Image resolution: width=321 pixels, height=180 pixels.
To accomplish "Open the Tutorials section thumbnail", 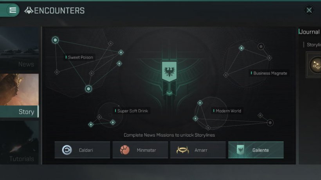I will [19, 143].
